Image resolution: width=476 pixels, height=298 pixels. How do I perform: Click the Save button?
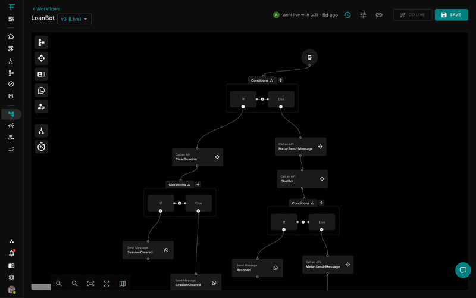[451, 15]
